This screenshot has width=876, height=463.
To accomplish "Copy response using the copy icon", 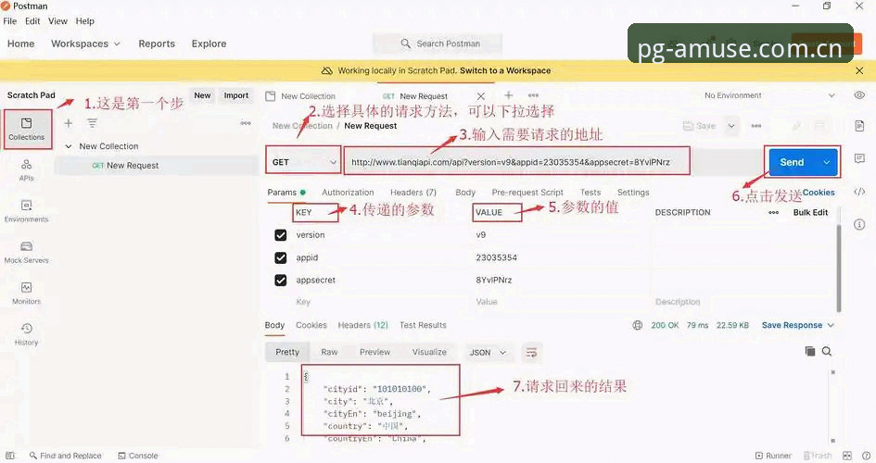I will tap(809, 351).
